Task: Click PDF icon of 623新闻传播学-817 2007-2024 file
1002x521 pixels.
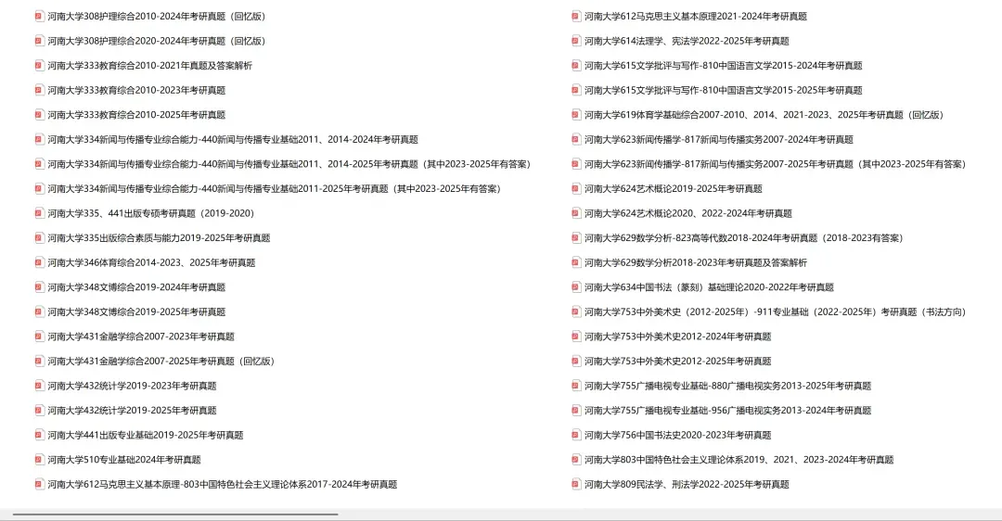Action: [x=576, y=139]
